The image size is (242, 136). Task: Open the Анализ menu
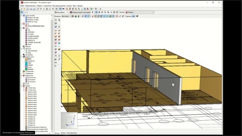tap(69, 6)
